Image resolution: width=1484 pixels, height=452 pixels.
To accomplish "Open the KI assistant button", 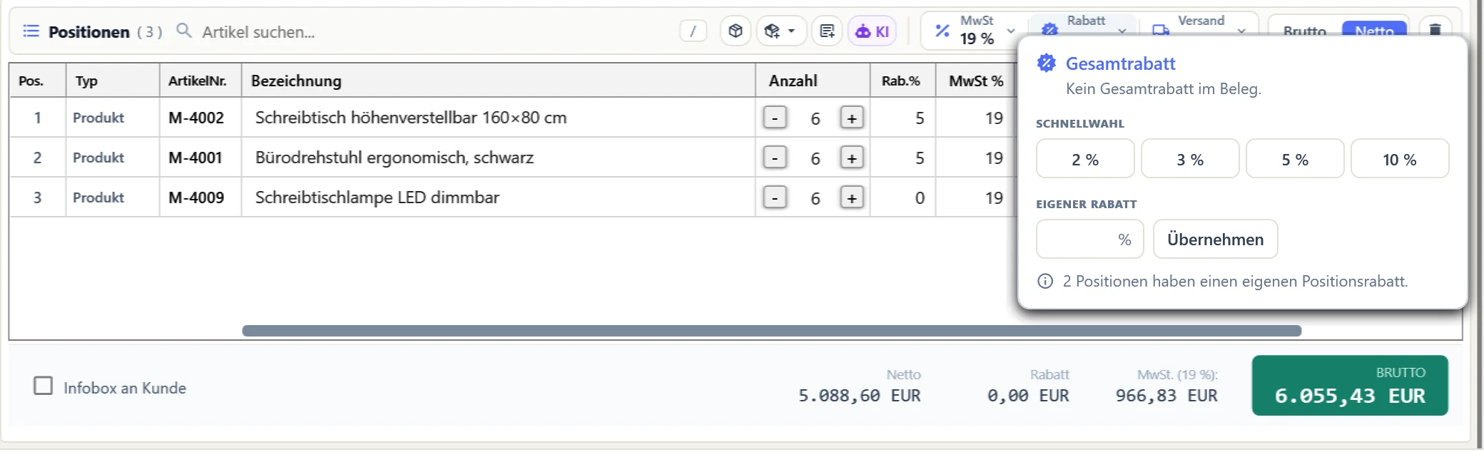I will tap(872, 31).
